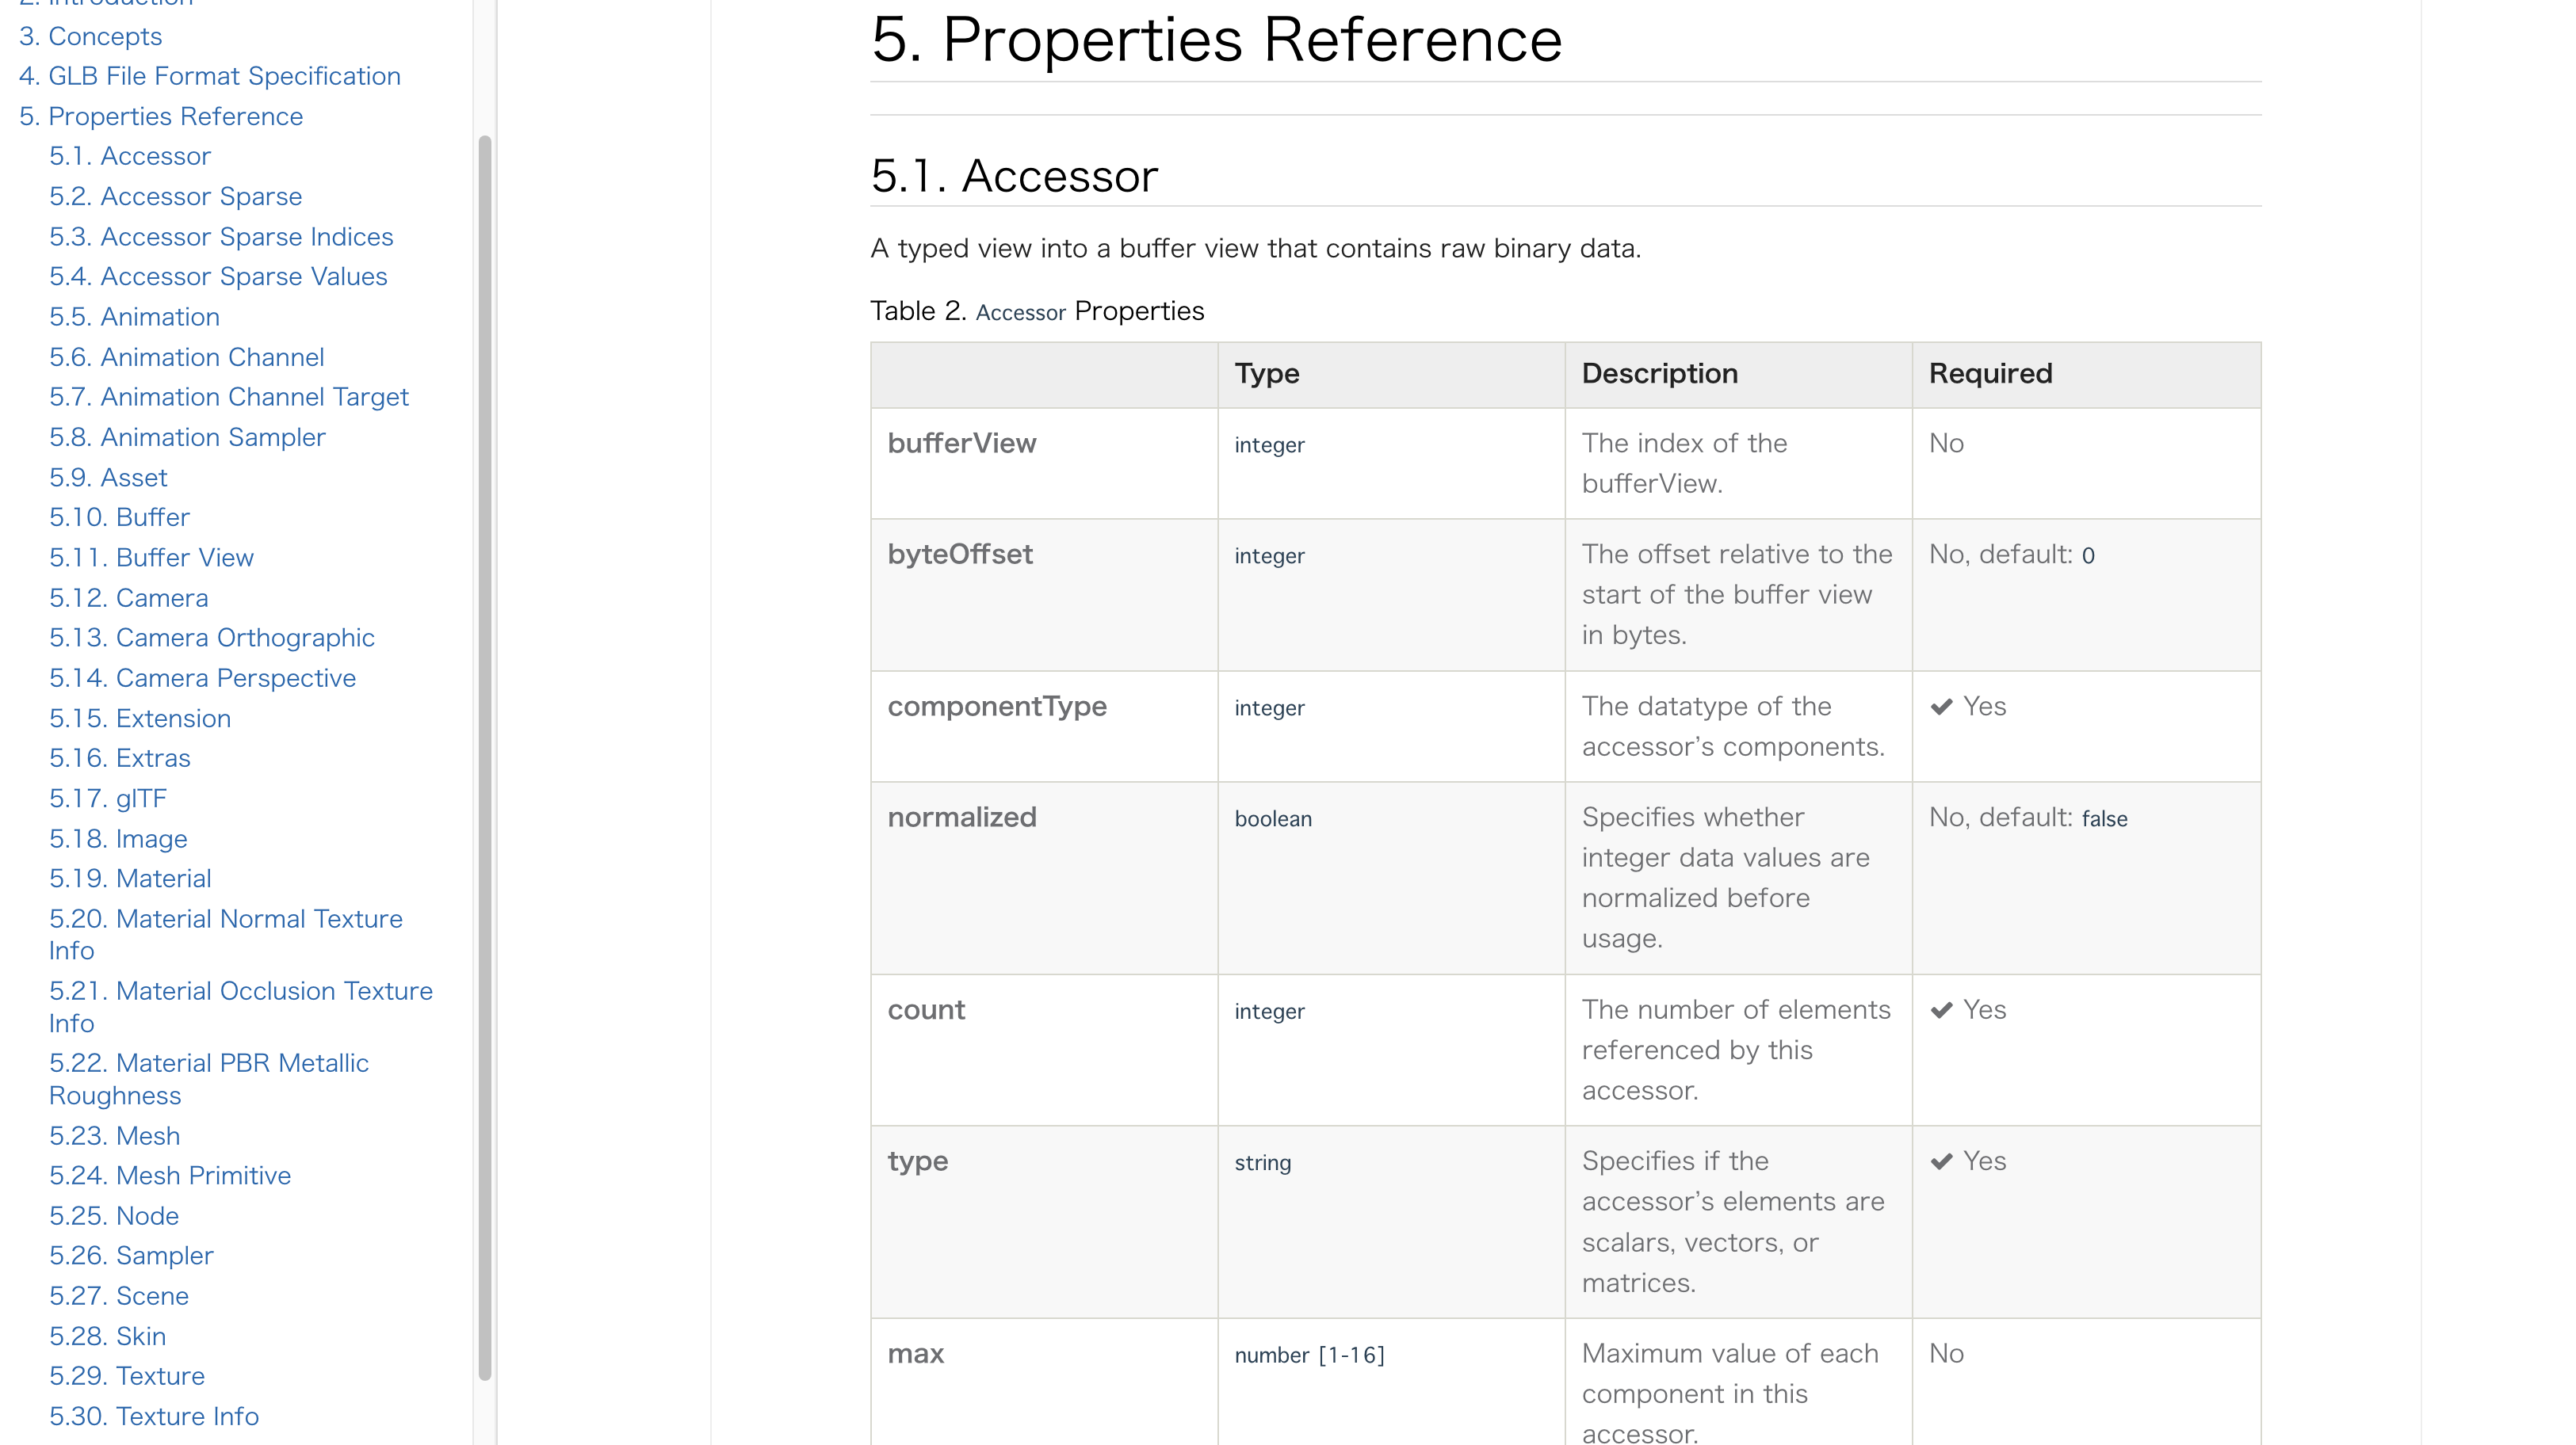Select 5.14. Camera Perspective in sidebar
2576x1445 pixels.
click(202, 677)
